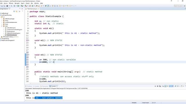186x104 pixels.
Task: Open the Window menu
Action: [37, 3]
